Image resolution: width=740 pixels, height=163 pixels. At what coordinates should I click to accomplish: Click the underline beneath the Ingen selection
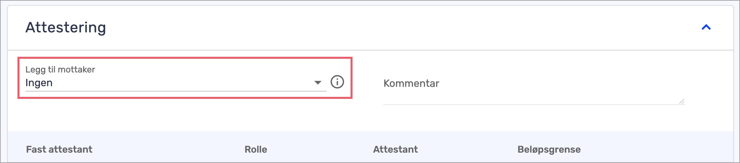pyautogui.click(x=176, y=91)
